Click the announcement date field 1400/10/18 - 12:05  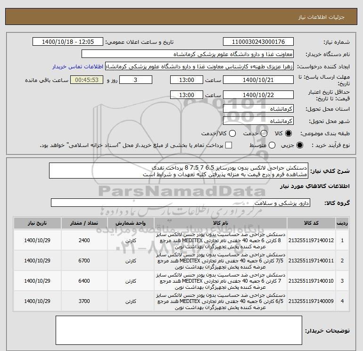[x=68, y=42]
